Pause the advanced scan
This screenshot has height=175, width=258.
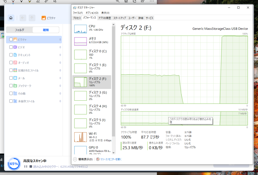pyautogui.click(x=26, y=167)
